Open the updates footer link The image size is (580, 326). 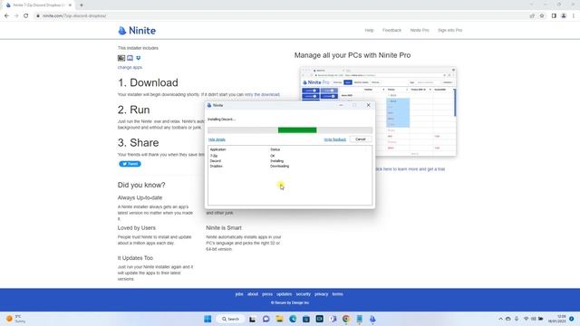coord(284,294)
